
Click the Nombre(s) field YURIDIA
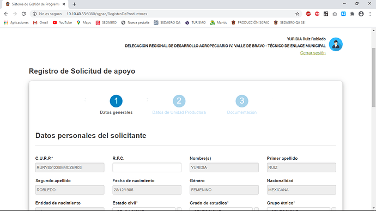tap(224, 167)
